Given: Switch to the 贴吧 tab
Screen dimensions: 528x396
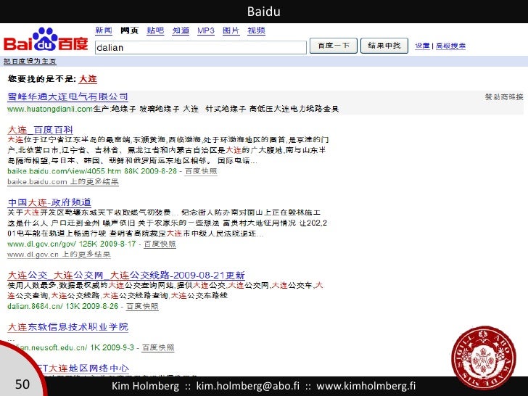Looking at the screenshot, I should (x=155, y=30).
